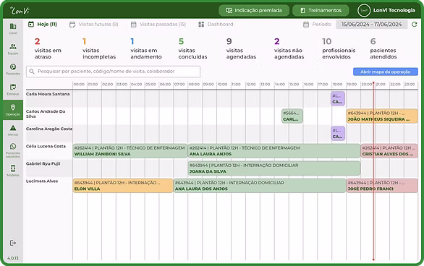Open Ana Laura Anjos visit block

coord(274,151)
